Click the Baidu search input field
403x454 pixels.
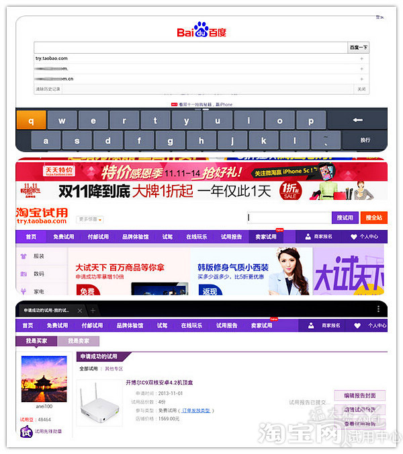coord(191,48)
